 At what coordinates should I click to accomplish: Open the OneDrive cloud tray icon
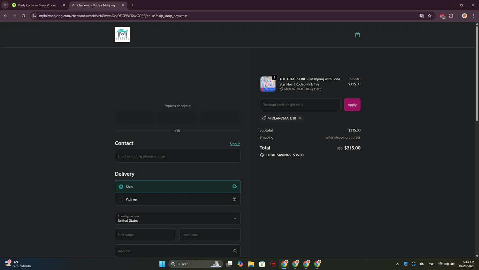click(422, 264)
